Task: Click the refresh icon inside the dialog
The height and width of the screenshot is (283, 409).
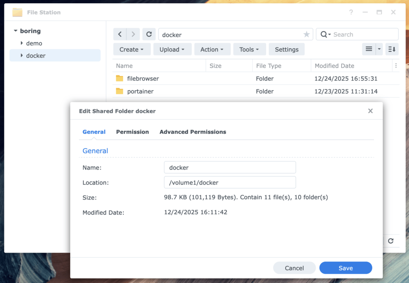Action: pyautogui.click(x=391, y=241)
